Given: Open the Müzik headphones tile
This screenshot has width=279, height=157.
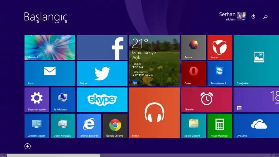Looking at the screenshot, I should pyautogui.click(x=154, y=113).
